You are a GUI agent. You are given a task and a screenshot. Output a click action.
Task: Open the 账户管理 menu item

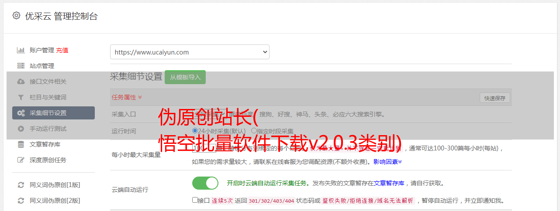pyautogui.click(x=42, y=50)
